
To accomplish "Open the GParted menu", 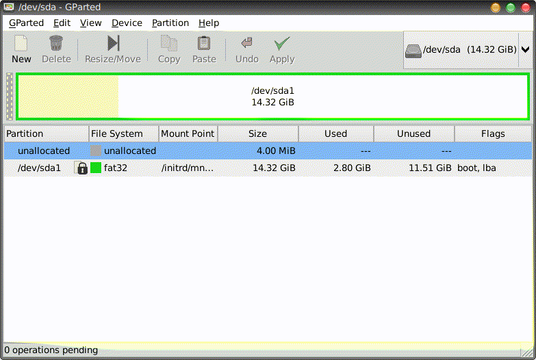I will 26,23.
